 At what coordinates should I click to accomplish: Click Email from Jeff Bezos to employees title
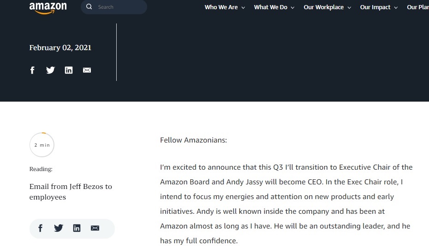click(71, 192)
